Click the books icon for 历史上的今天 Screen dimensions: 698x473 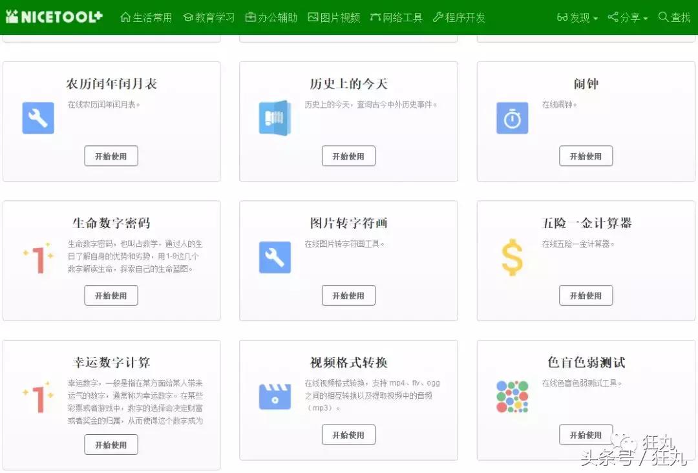(x=276, y=118)
